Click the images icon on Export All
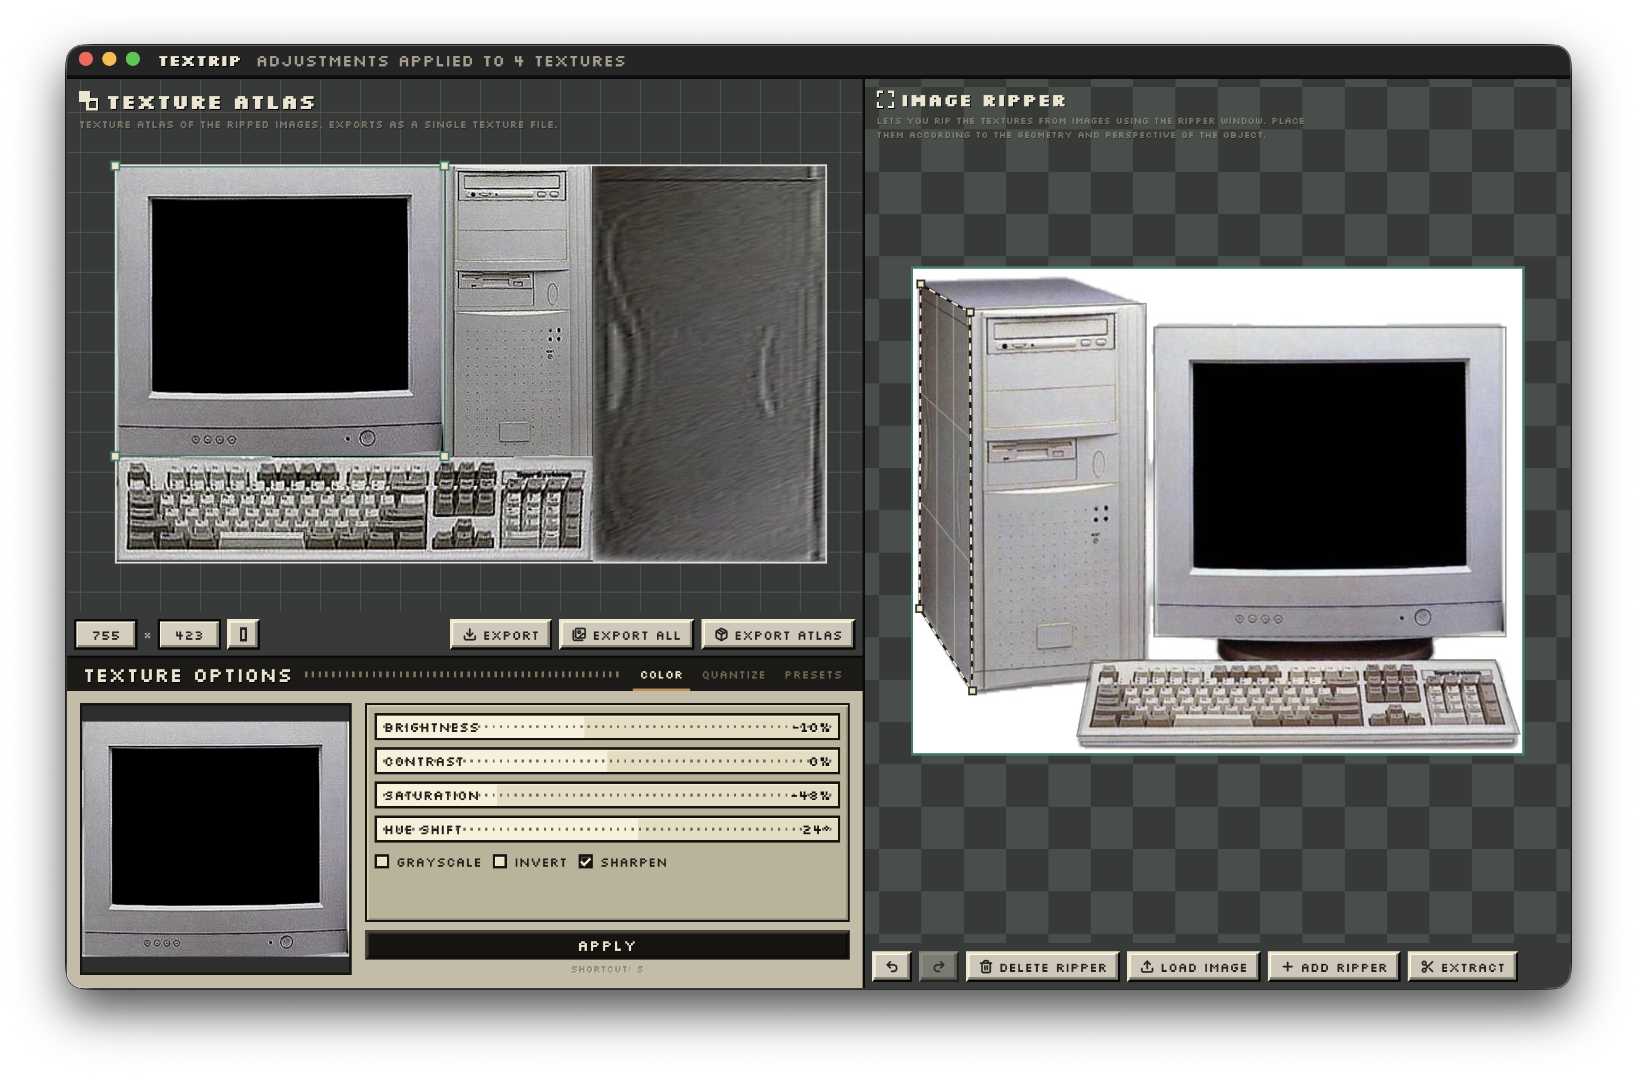 (579, 634)
